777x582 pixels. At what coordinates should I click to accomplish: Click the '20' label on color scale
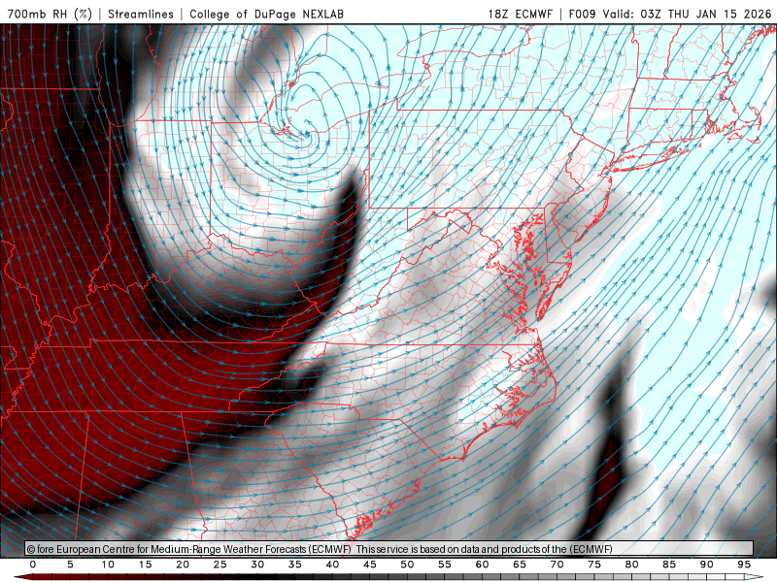click(183, 565)
